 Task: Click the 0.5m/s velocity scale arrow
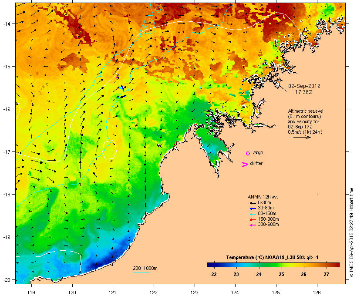tap(302, 137)
